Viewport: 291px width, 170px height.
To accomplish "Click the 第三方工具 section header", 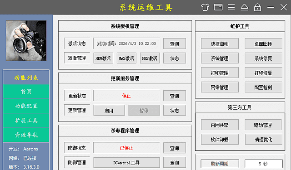I will point(240,107).
